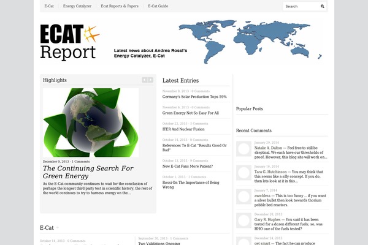This screenshot has height=245, width=368.
Task: Show next highlight with right arrow
Action: click(x=151, y=80)
